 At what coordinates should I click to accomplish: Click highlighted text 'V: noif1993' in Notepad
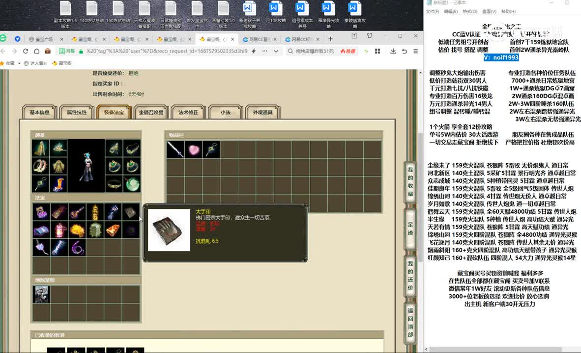[501, 57]
